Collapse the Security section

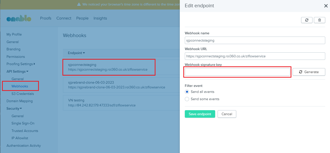[x=14, y=108]
